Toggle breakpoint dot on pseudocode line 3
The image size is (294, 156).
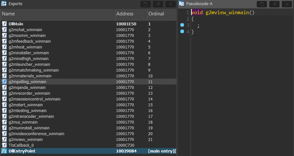coord(182,25)
